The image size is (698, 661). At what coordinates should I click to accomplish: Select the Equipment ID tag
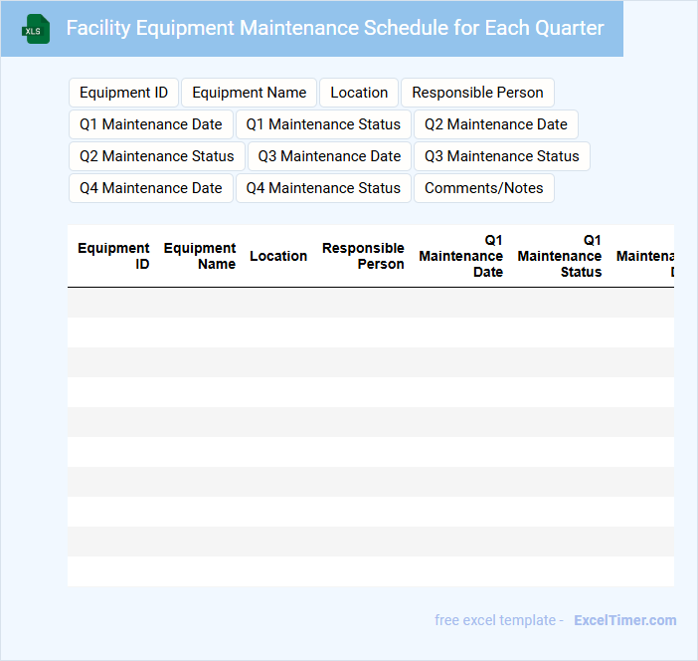[123, 93]
